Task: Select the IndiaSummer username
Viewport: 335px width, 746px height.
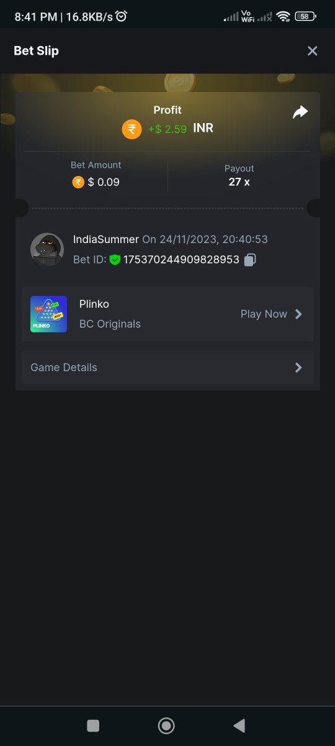Action: (106, 239)
